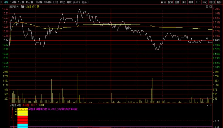This screenshot has height=128, width=223.
Task: Switch to the 日线 daily chart tab
Action: point(55,2)
